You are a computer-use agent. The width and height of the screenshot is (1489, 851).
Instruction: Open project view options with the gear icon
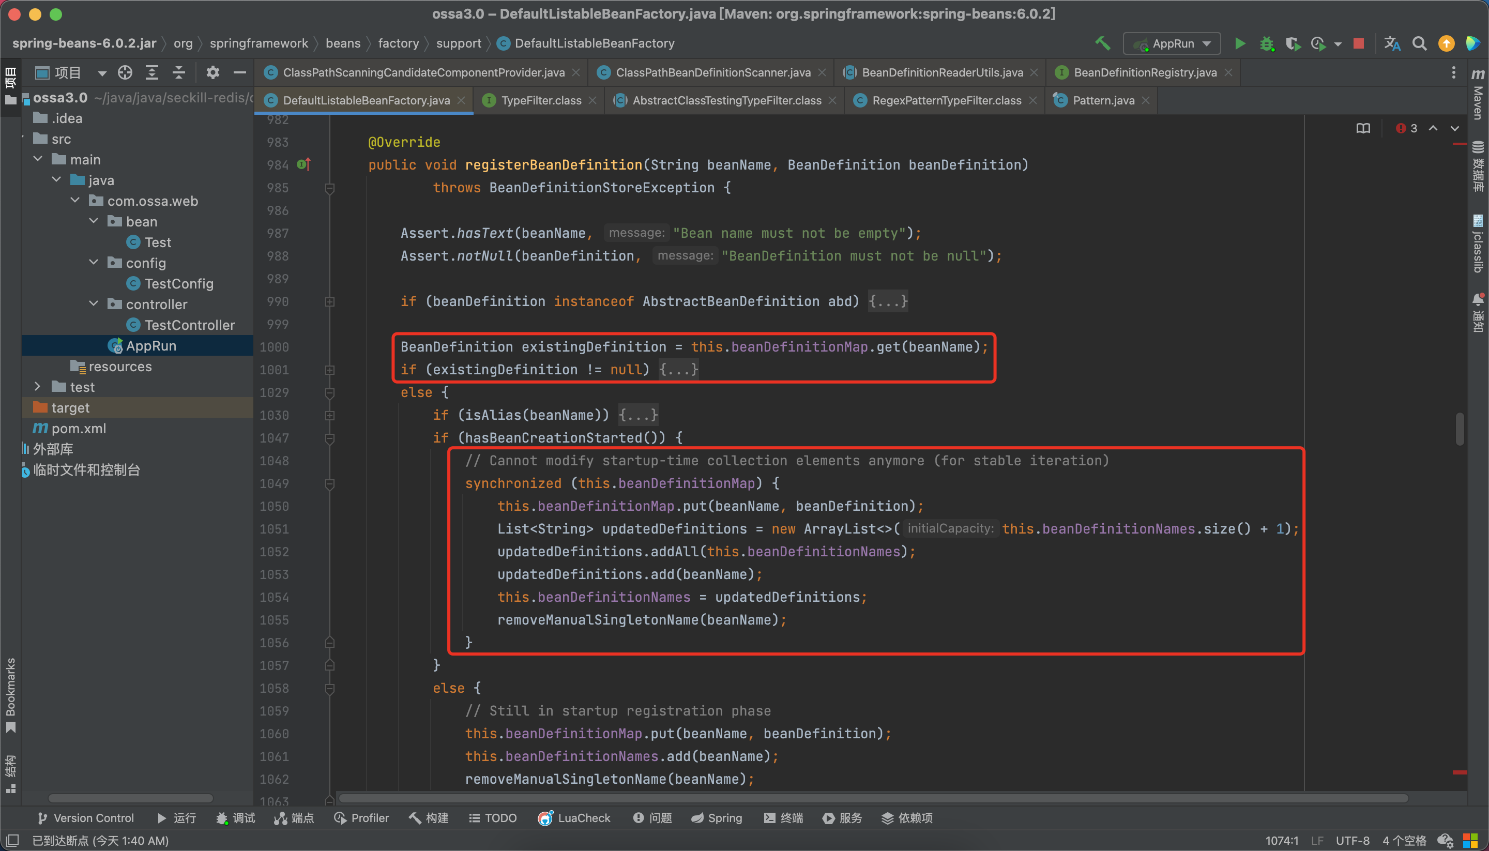coord(212,72)
